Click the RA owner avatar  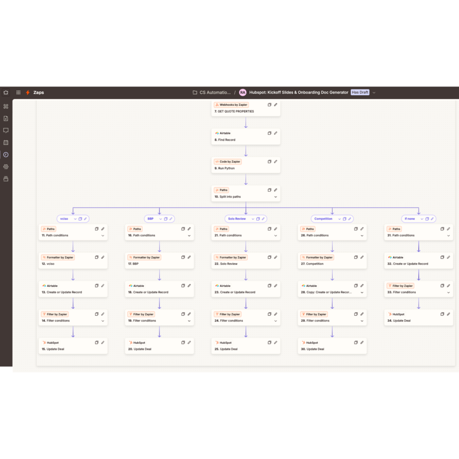tap(242, 92)
